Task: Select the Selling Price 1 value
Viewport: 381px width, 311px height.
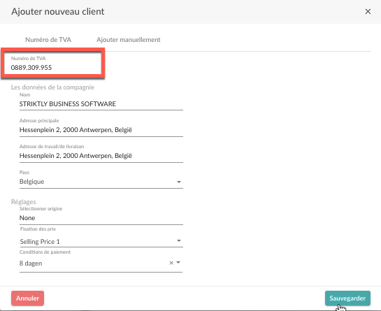Action: pos(40,242)
